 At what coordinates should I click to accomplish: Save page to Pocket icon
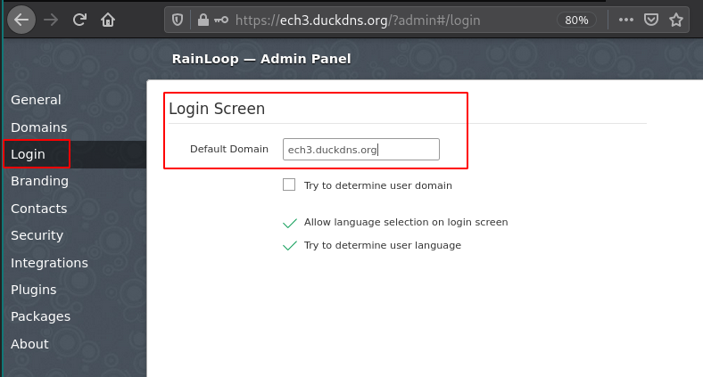point(651,20)
